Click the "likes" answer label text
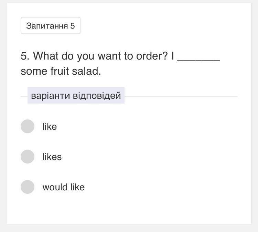The image size is (258, 232). point(52,157)
